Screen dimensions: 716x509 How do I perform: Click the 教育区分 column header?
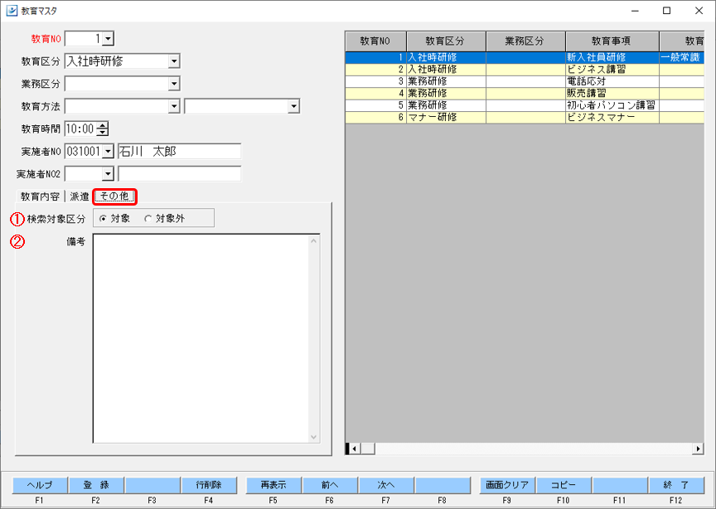(x=446, y=41)
